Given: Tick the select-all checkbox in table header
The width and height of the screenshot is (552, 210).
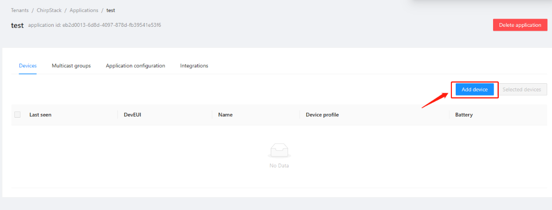Looking at the screenshot, I should coord(18,115).
